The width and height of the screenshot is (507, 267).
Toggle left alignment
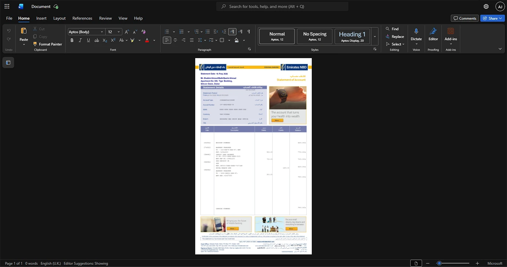(167, 40)
